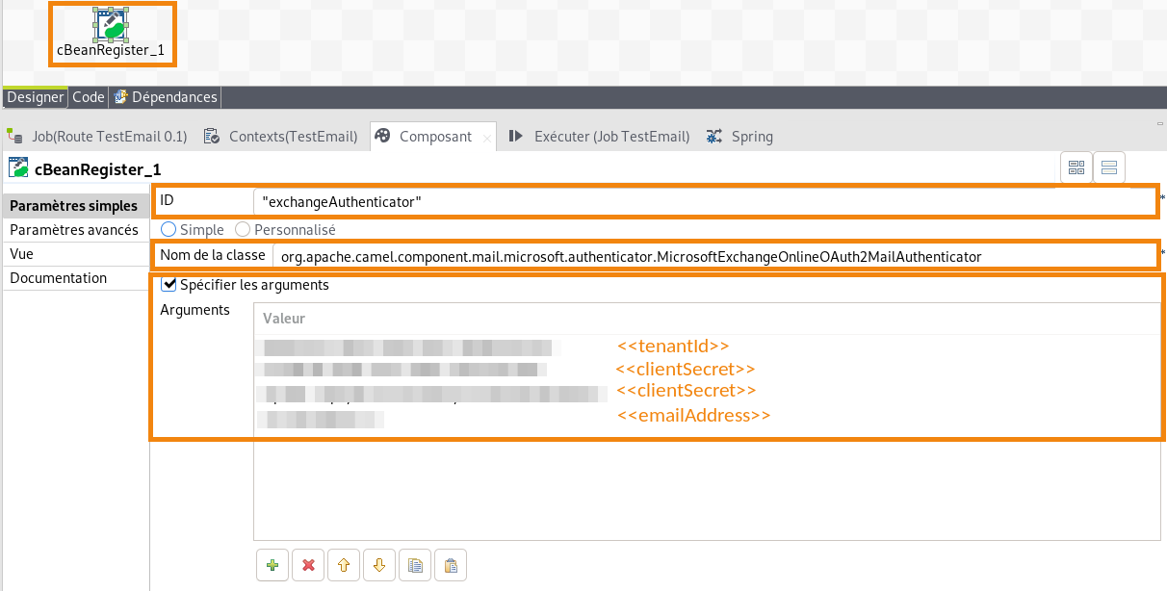Screen dimensions: 1167x591
Task: Delete the selected argument using the red X icon
Action: (x=308, y=565)
